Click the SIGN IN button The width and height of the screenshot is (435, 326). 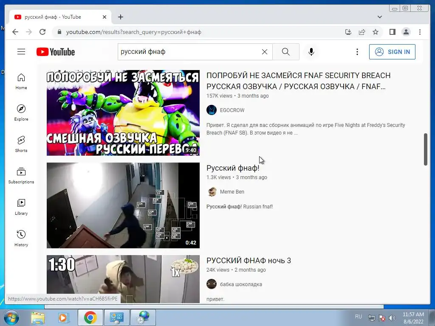pyautogui.click(x=392, y=52)
